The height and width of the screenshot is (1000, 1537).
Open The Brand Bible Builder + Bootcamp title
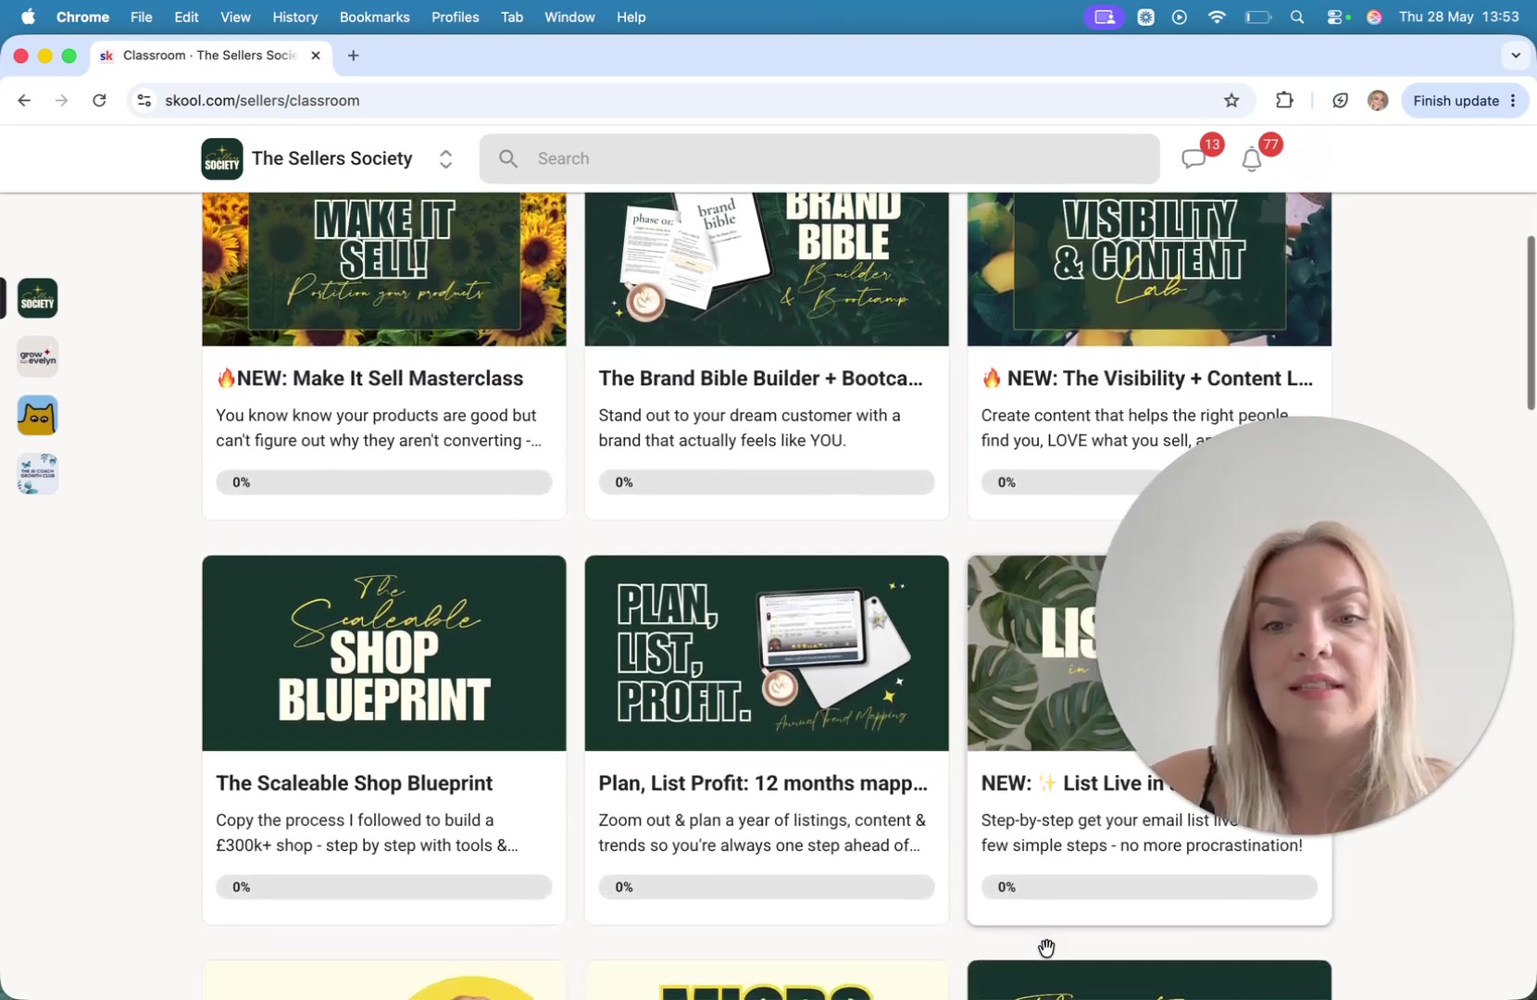point(760,378)
